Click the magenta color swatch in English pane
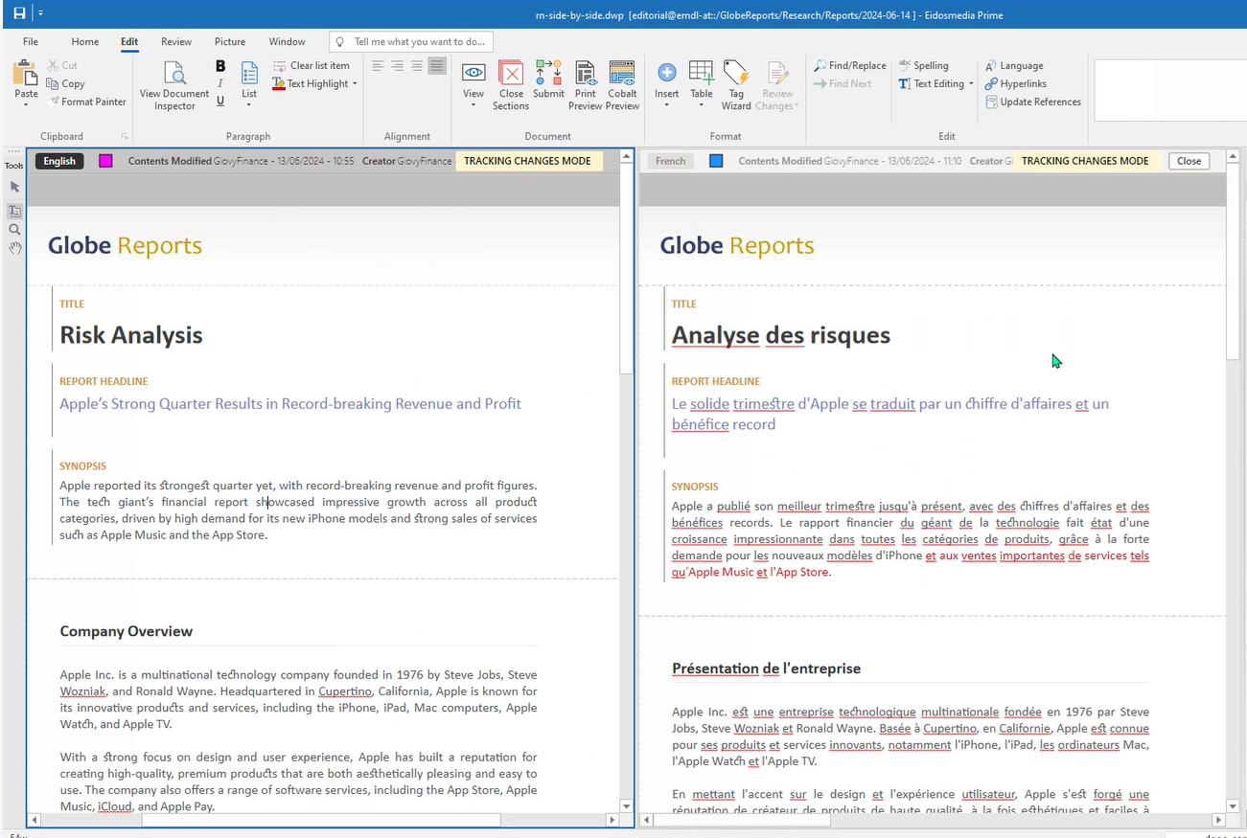This screenshot has height=838, width=1247. [x=105, y=161]
